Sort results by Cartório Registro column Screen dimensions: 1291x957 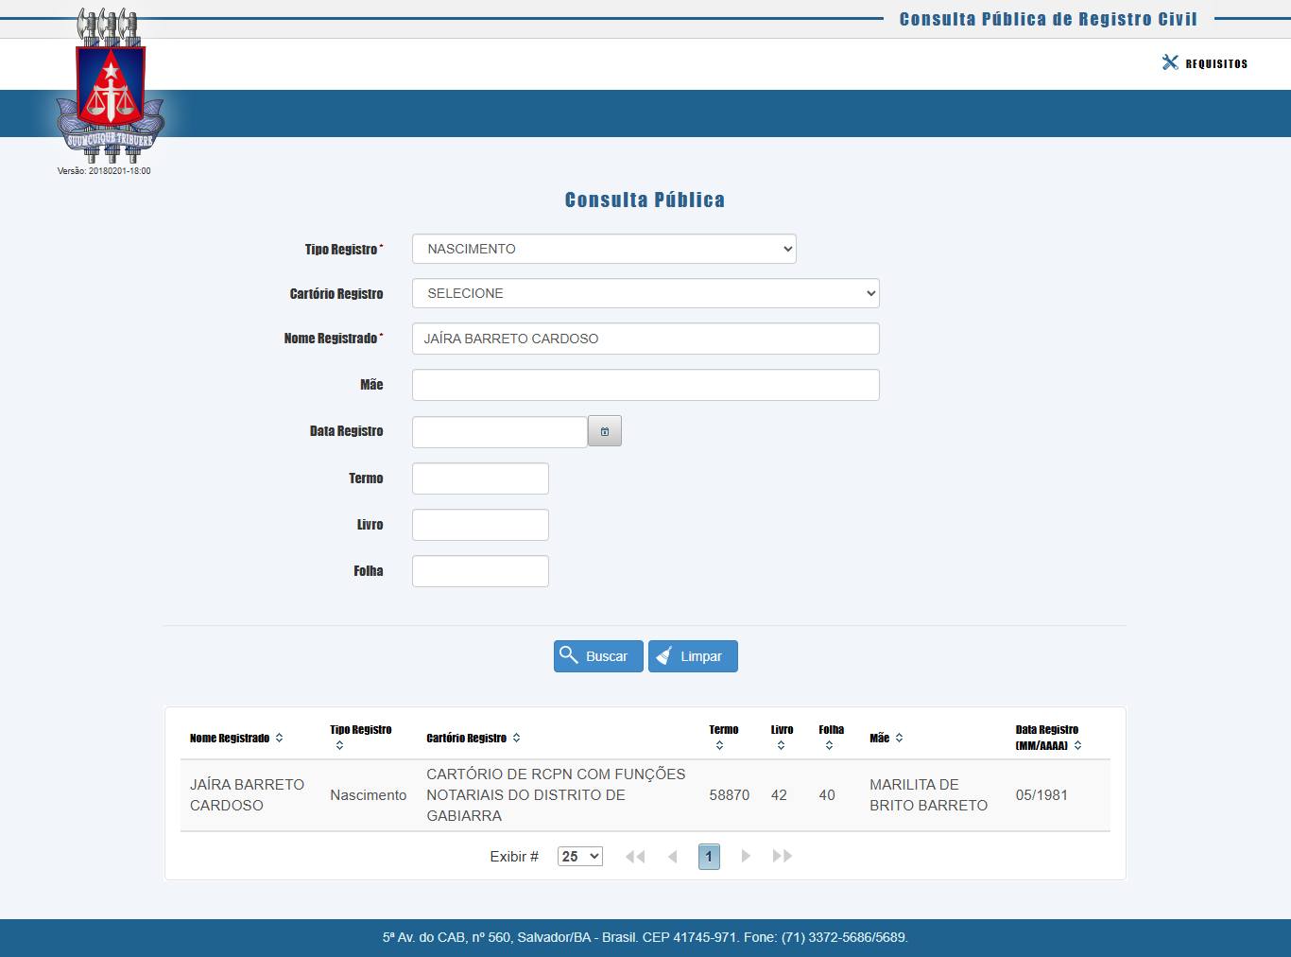[x=516, y=739]
